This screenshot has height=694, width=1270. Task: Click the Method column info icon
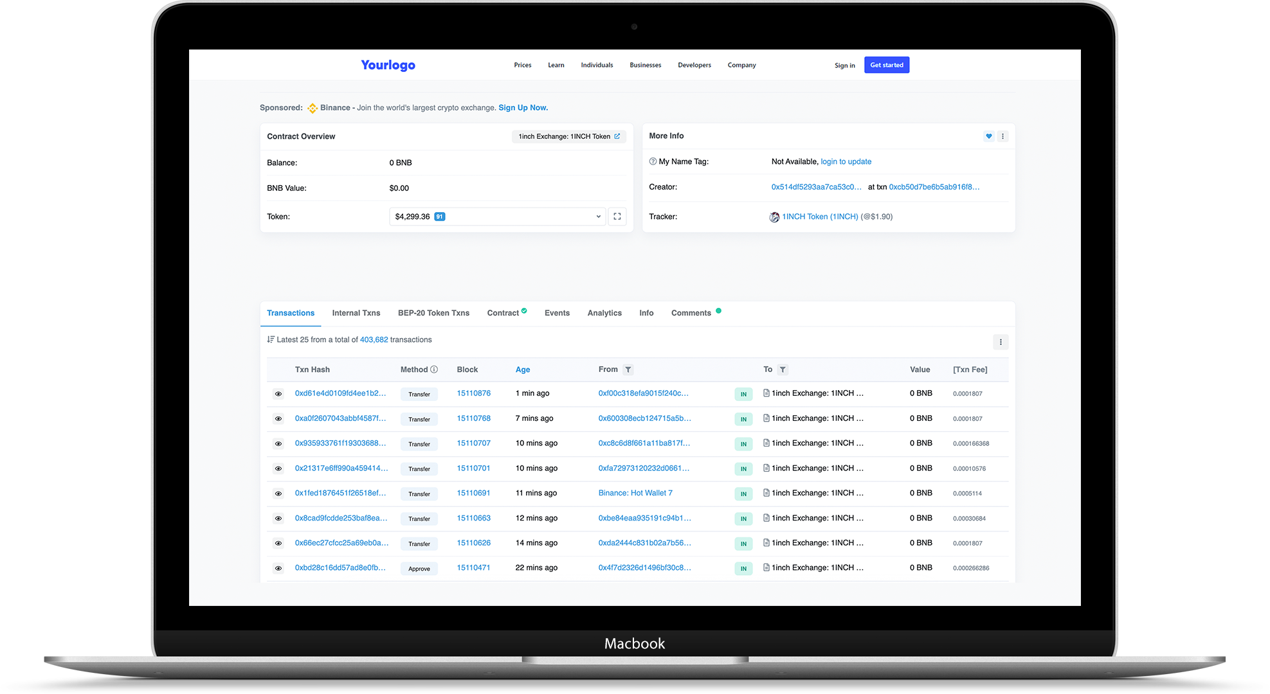coord(434,369)
